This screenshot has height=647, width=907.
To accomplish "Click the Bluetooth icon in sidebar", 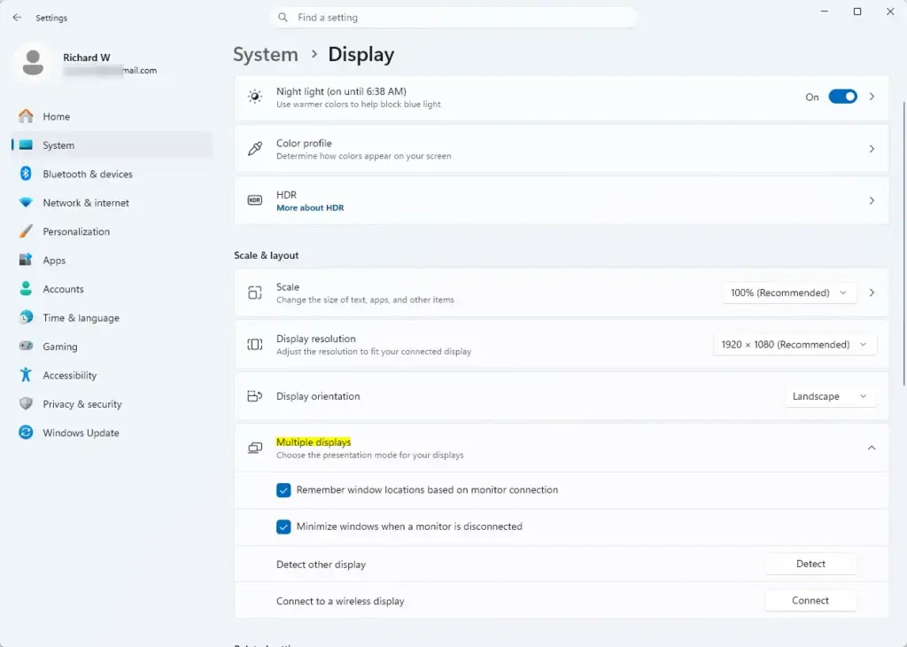I will coord(26,174).
